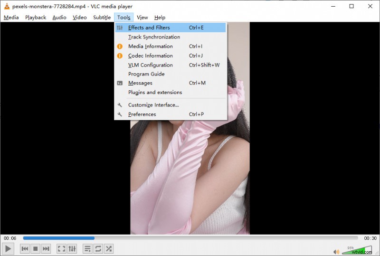The width and height of the screenshot is (380, 256).
Task: Adjust the volume slider
Action: click(357, 250)
